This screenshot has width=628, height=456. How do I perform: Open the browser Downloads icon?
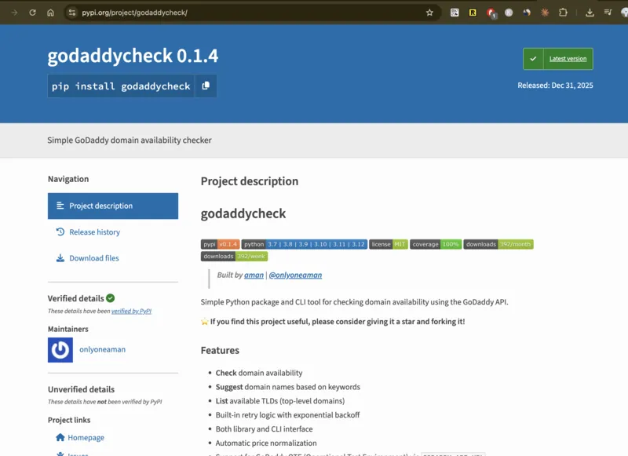[x=590, y=12]
